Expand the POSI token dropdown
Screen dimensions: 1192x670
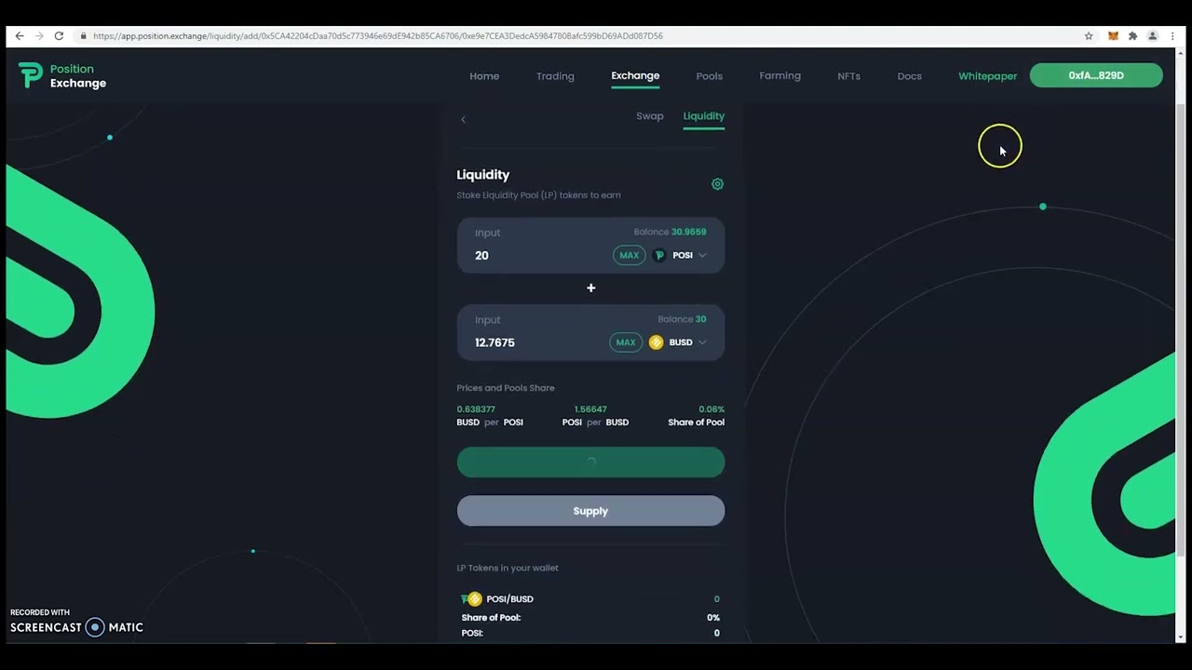pos(702,255)
